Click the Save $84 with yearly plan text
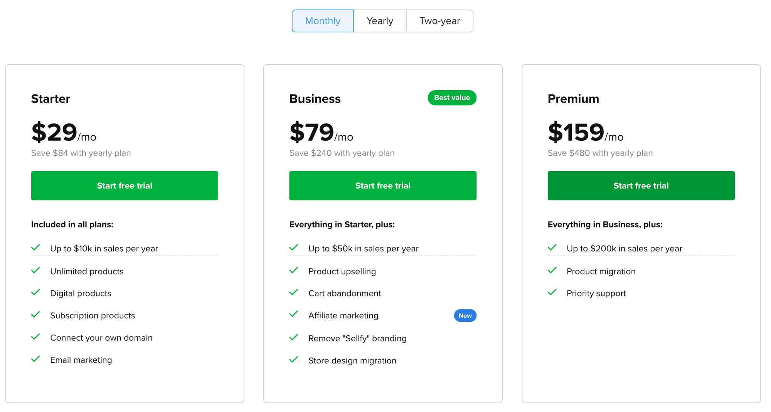771x412 pixels. point(81,153)
